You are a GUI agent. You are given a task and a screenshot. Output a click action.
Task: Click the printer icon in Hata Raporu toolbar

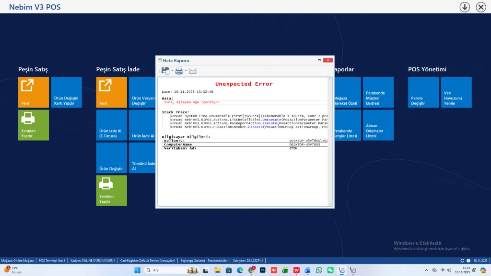pyautogui.click(x=178, y=71)
